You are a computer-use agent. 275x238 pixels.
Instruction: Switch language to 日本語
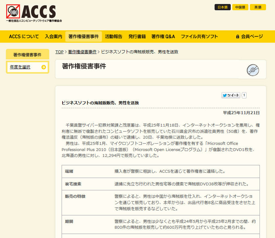click(222, 7)
